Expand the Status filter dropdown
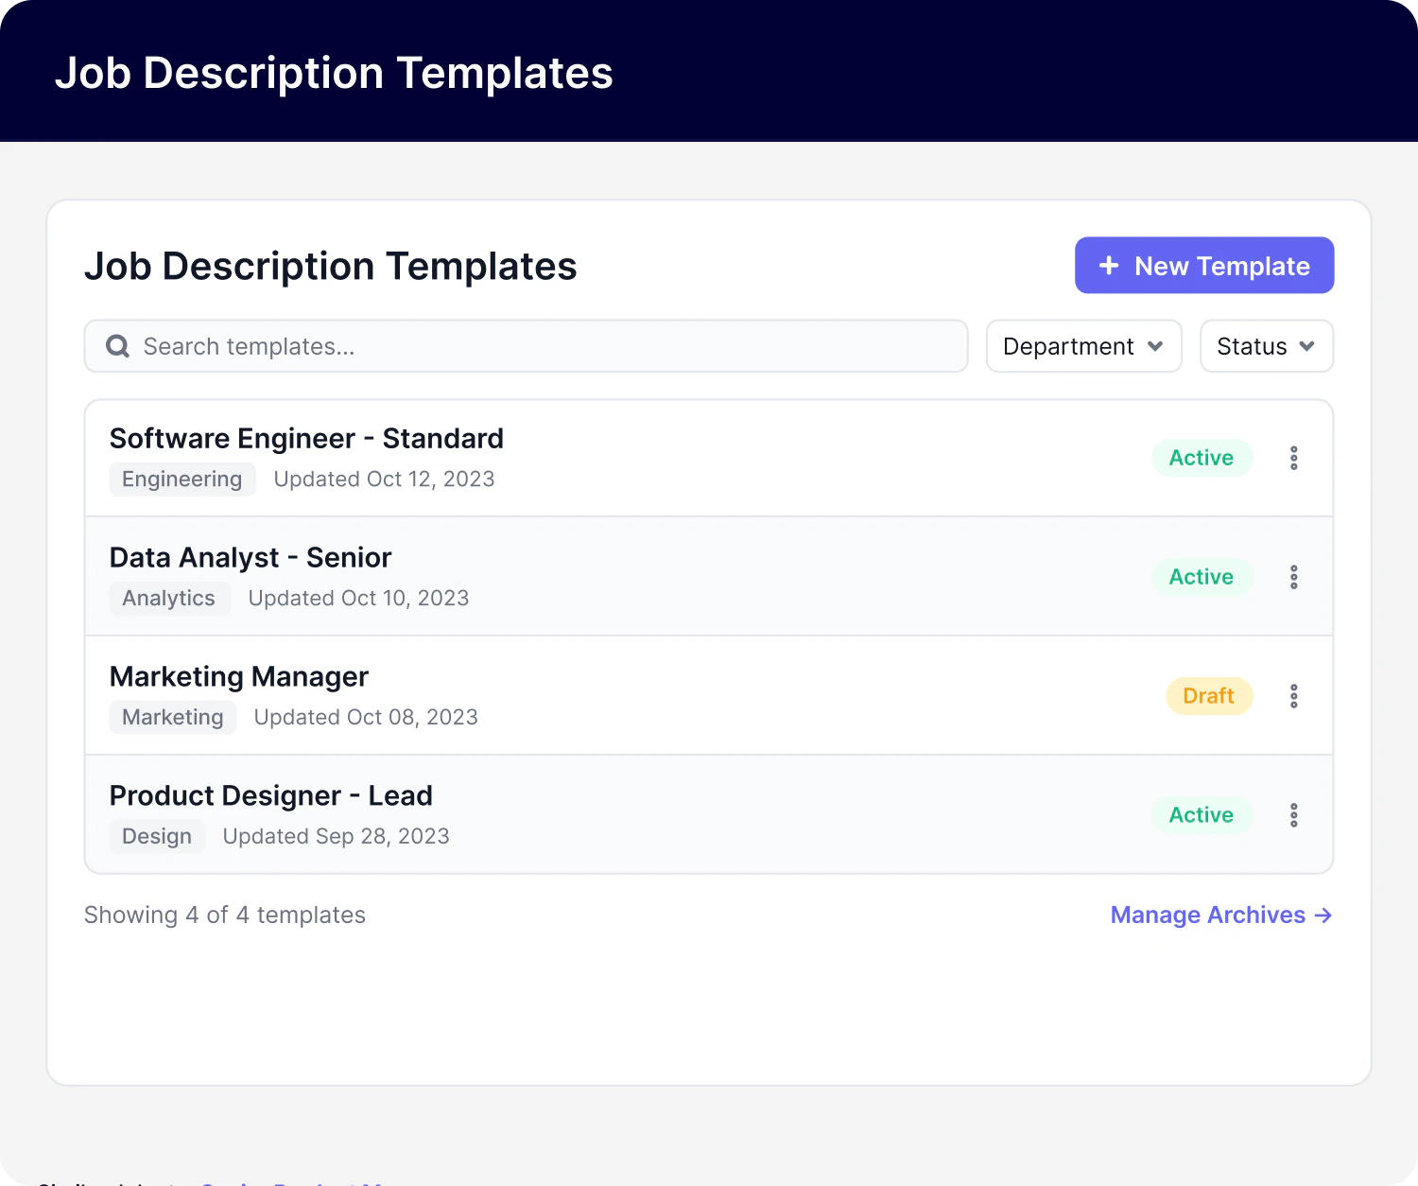This screenshot has width=1418, height=1186. click(1267, 346)
